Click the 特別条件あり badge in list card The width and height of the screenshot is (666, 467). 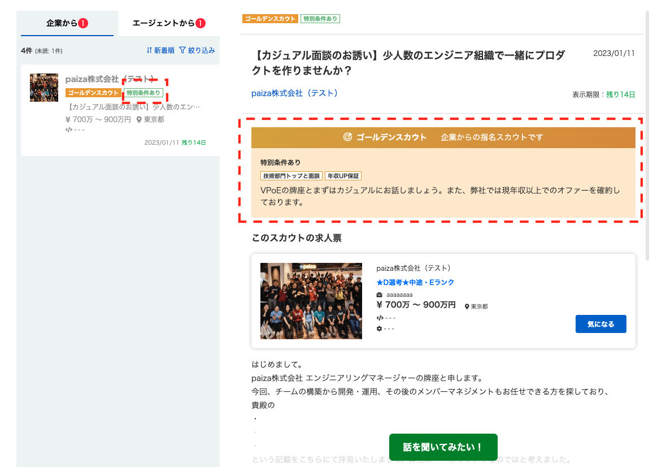tap(143, 93)
